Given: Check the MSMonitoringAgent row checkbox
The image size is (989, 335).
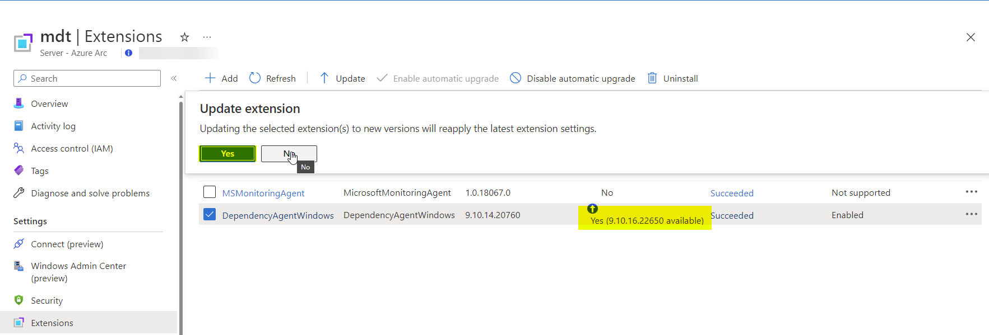Looking at the screenshot, I should click(x=210, y=192).
